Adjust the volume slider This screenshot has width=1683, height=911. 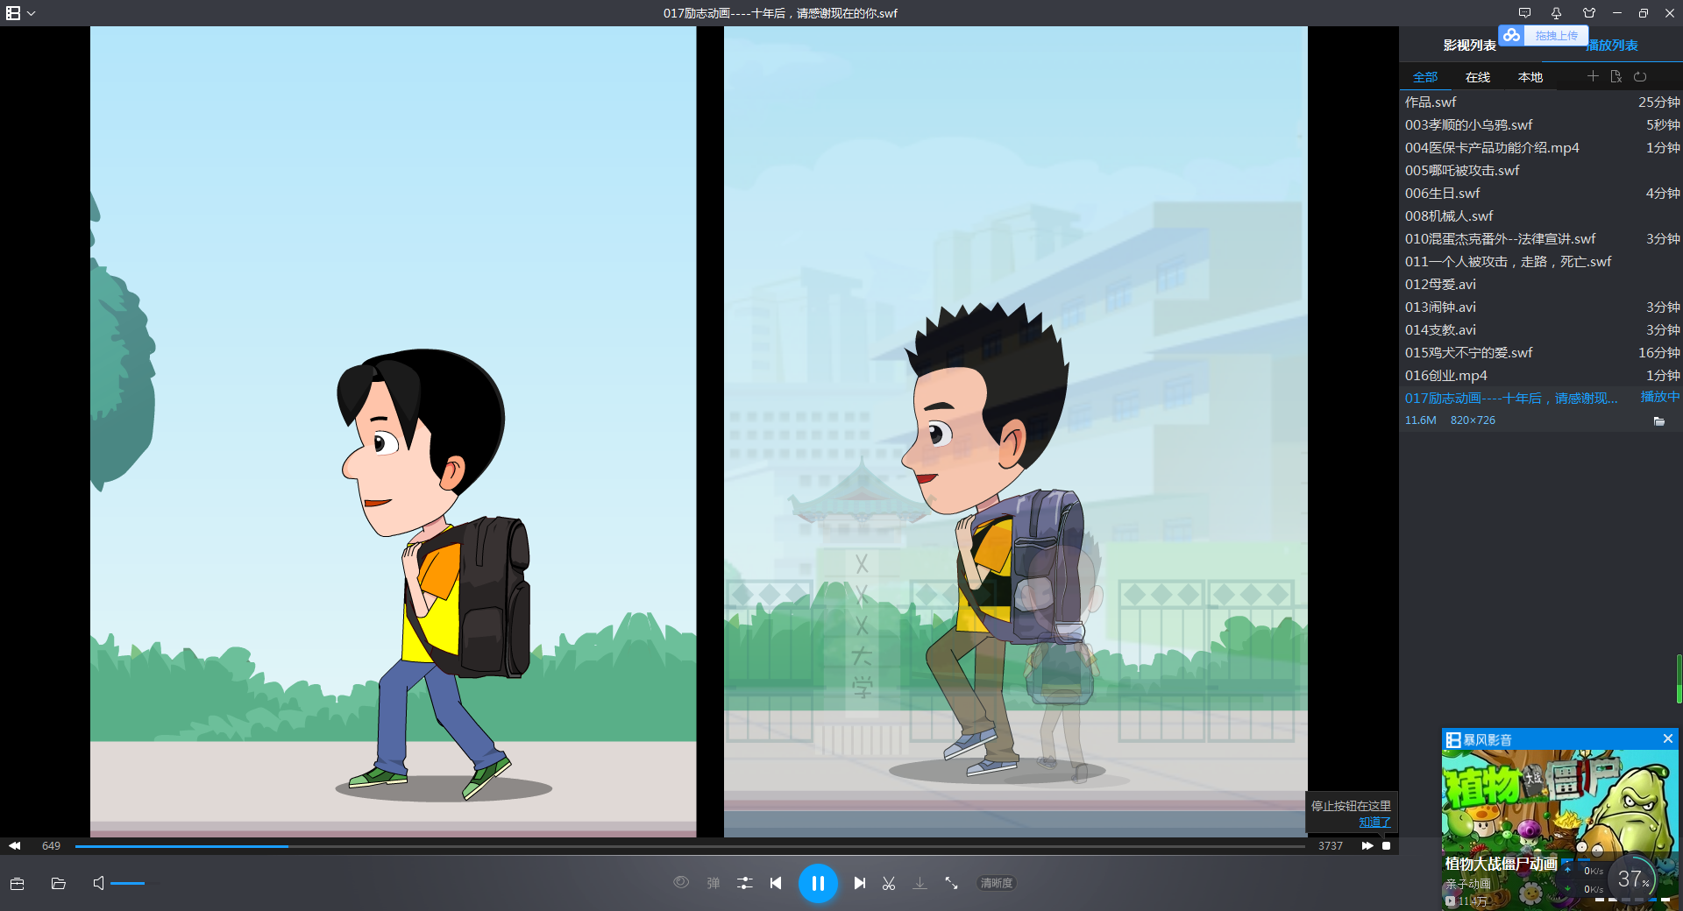(x=134, y=883)
